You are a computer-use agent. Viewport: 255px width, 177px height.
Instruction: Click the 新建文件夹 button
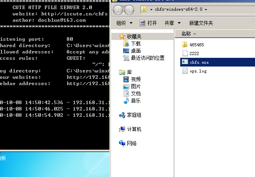coord(201,23)
